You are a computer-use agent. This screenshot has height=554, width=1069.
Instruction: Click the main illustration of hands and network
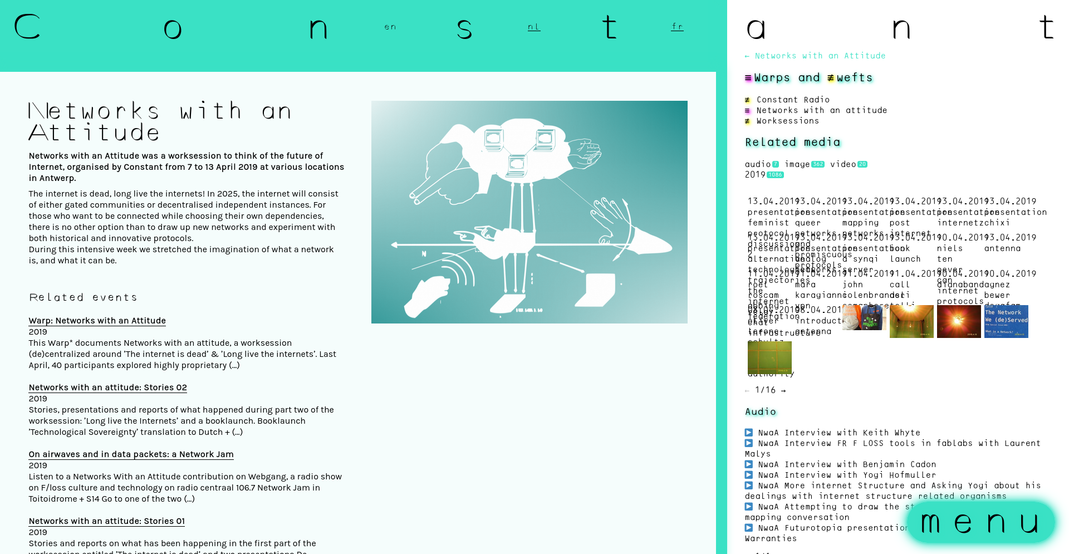529,212
